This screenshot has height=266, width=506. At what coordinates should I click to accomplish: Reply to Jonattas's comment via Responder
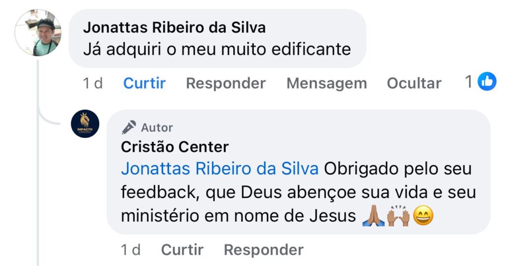pyautogui.click(x=225, y=83)
